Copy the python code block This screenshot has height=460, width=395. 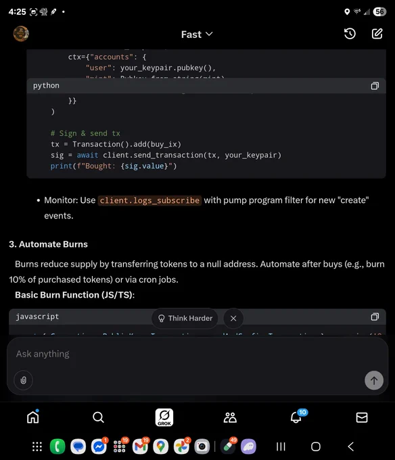(375, 86)
